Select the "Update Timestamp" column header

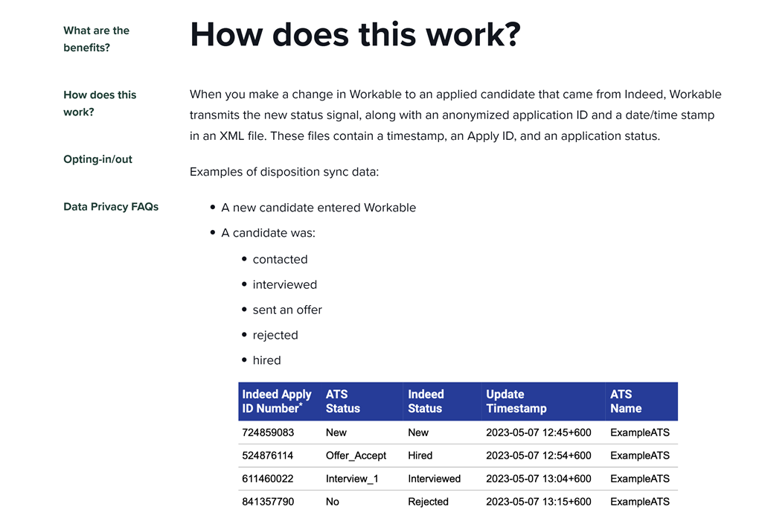coord(516,401)
